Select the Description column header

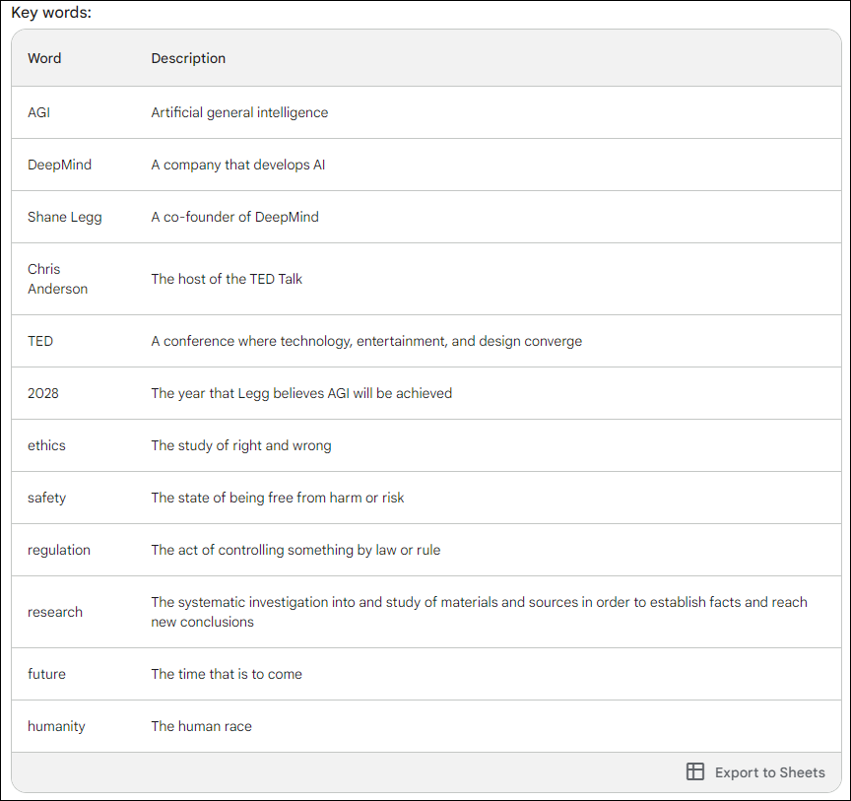click(x=188, y=58)
